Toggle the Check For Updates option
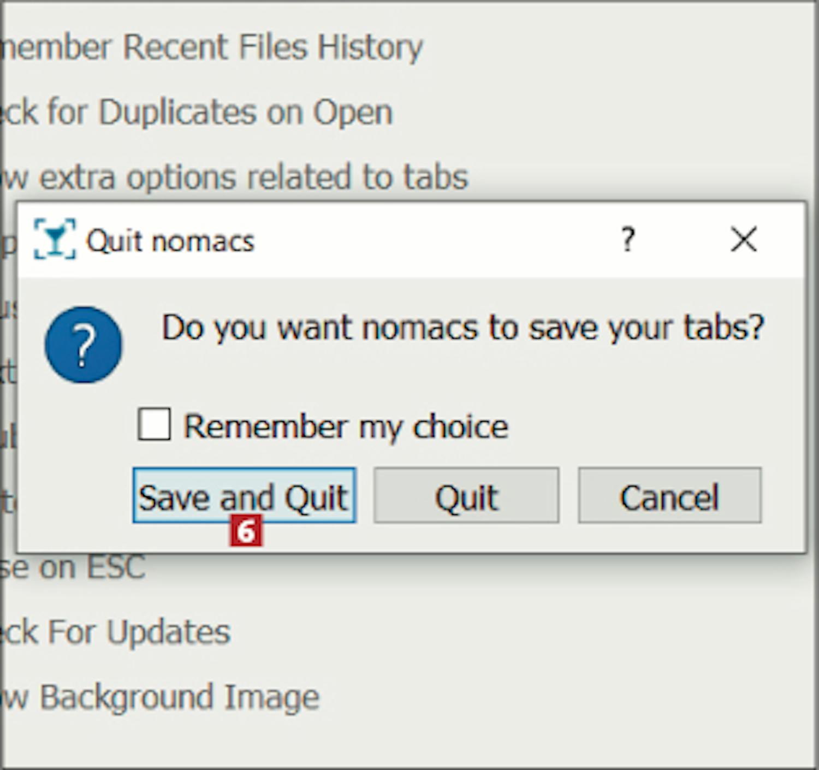 pyautogui.click(x=116, y=632)
